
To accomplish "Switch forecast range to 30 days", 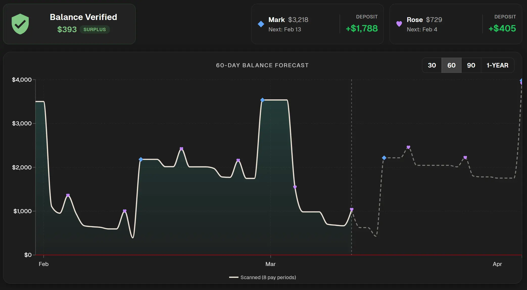I will click(432, 65).
